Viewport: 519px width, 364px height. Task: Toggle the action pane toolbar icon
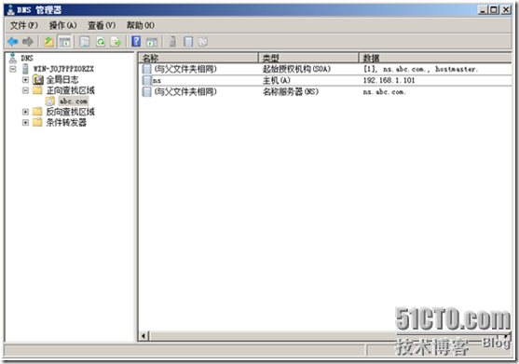[152, 42]
